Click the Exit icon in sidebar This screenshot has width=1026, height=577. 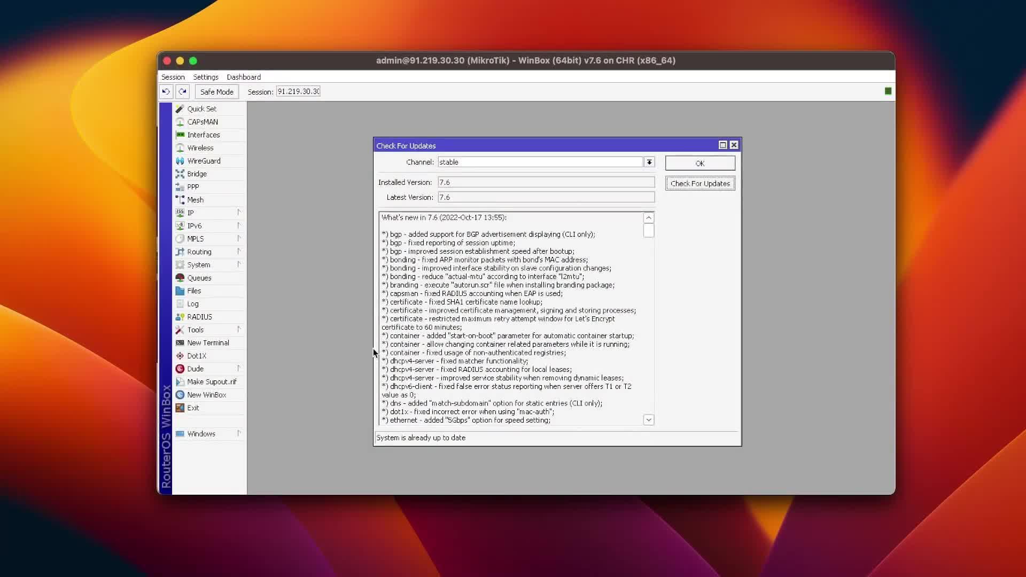[x=180, y=408]
